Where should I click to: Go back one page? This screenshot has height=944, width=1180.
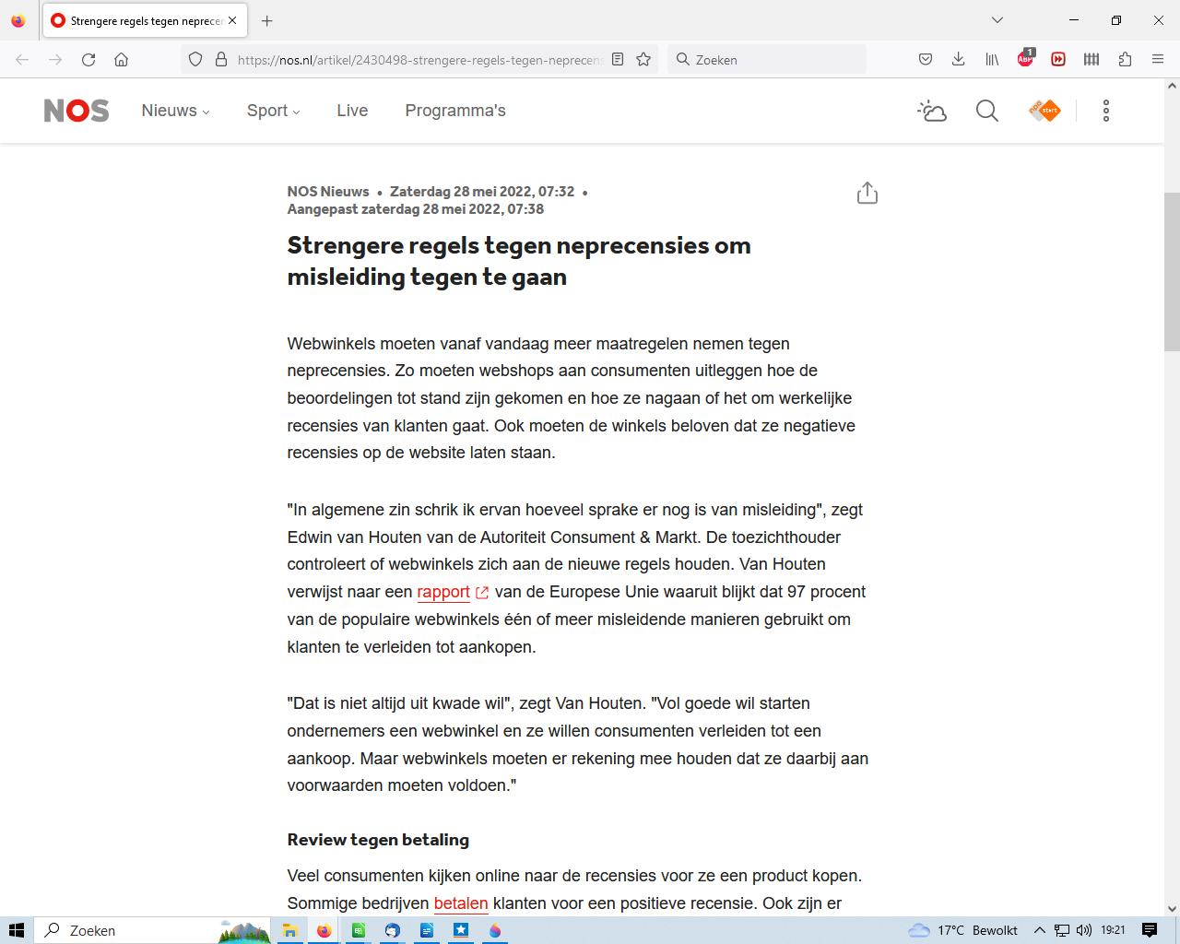(22, 59)
